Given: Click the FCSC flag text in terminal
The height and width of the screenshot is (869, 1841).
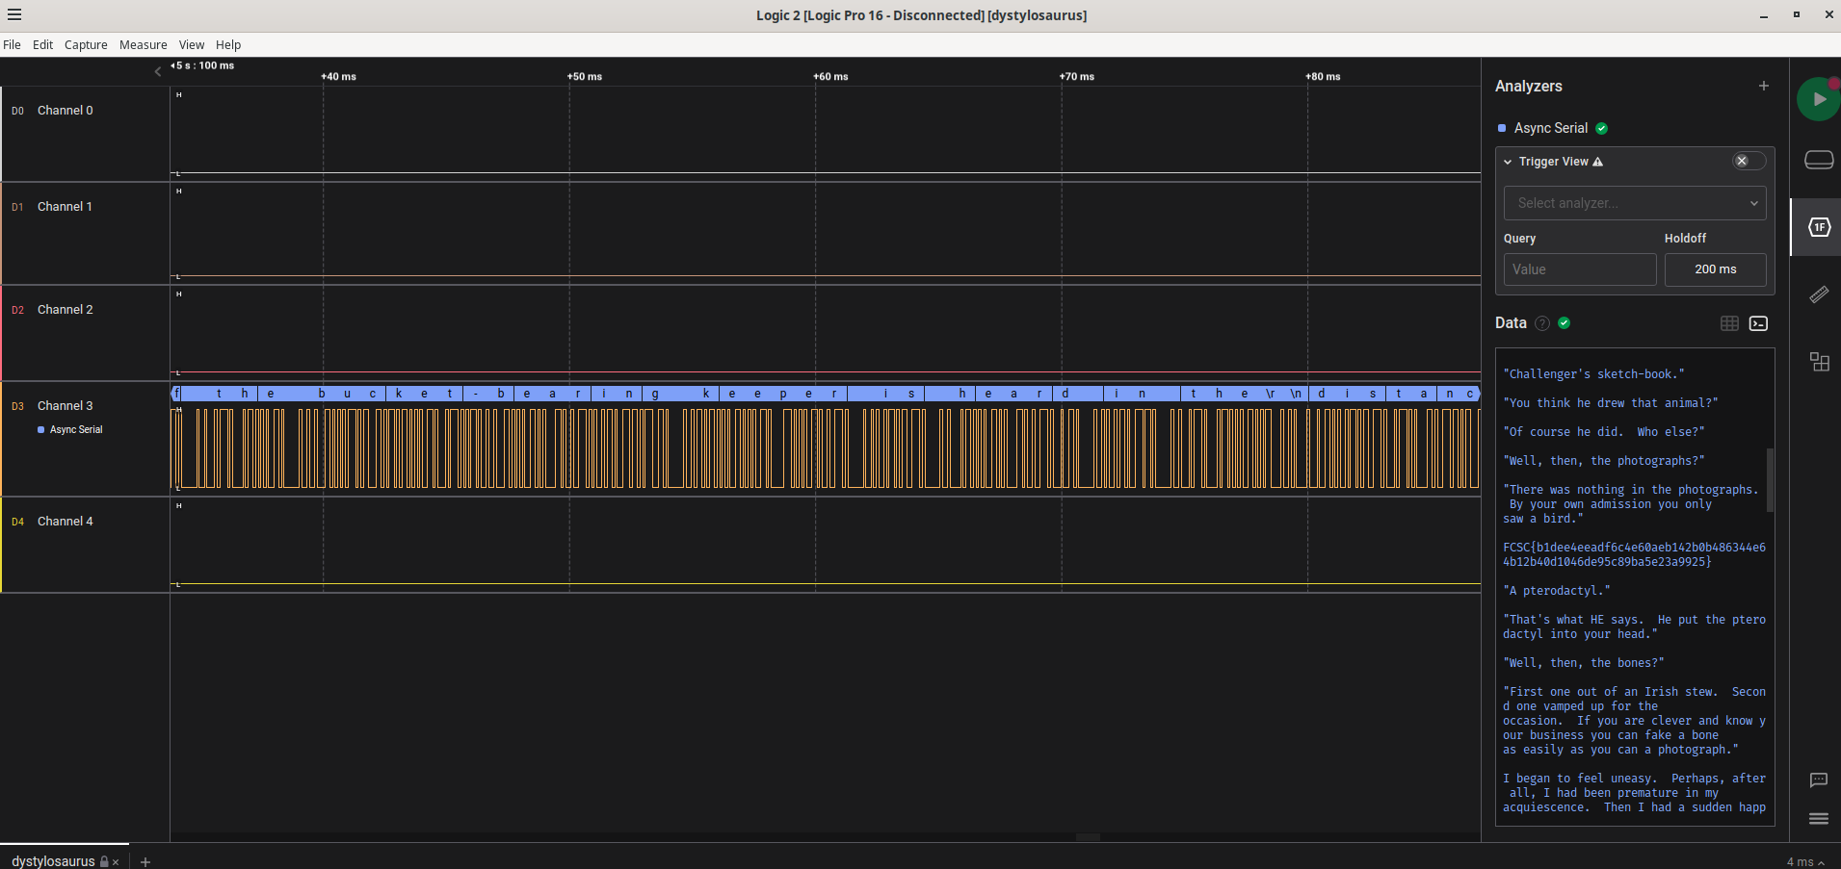Looking at the screenshot, I should point(1634,554).
